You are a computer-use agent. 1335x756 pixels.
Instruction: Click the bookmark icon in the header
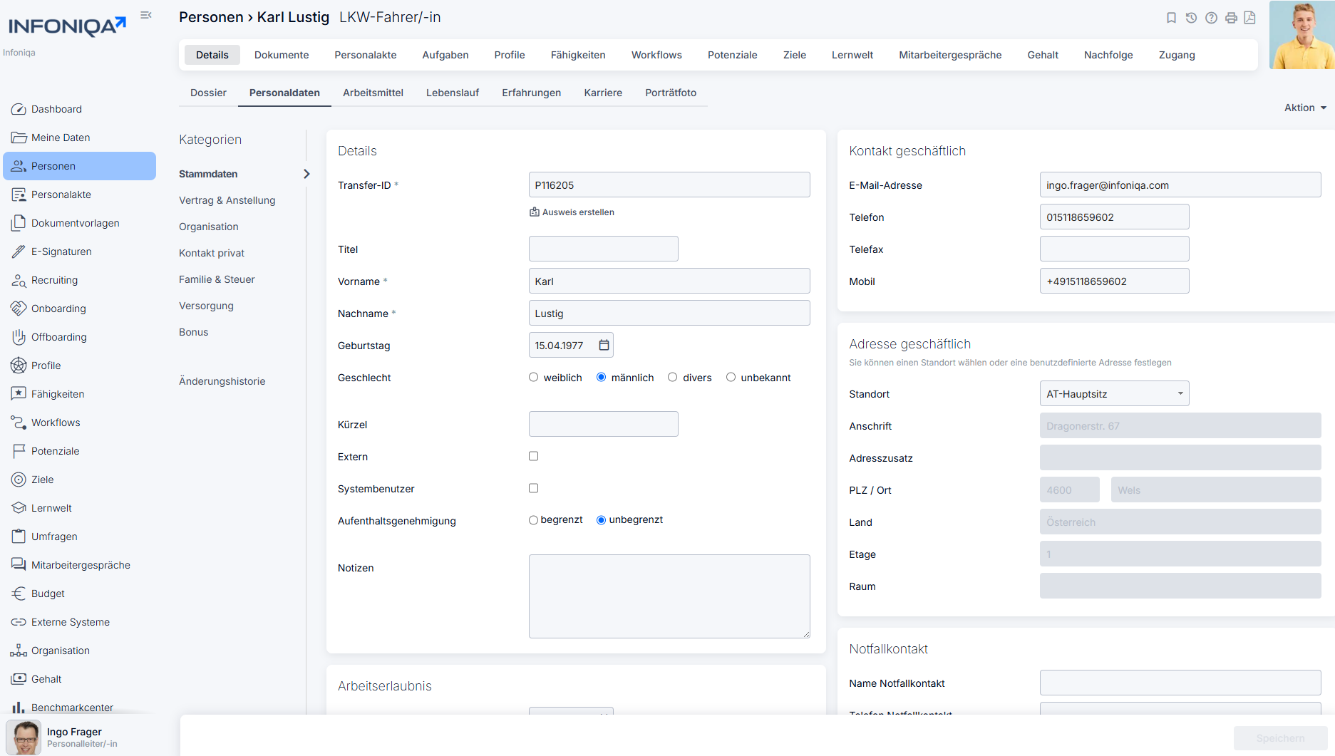pyautogui.click(x=1171, y=18)
